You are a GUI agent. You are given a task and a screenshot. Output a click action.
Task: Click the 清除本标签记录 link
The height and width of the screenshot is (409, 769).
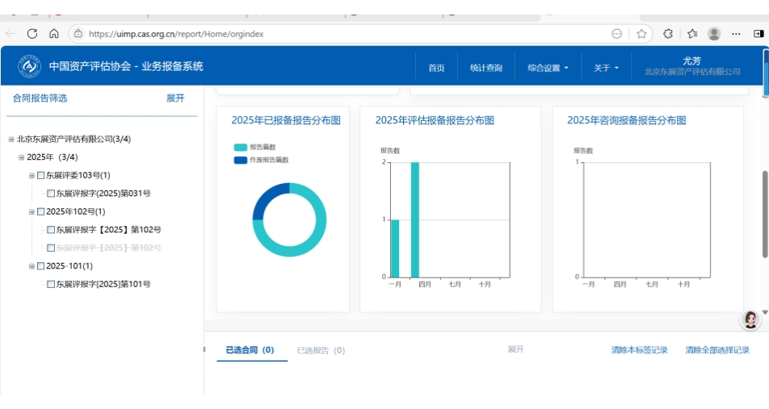(x=639, y=350)
